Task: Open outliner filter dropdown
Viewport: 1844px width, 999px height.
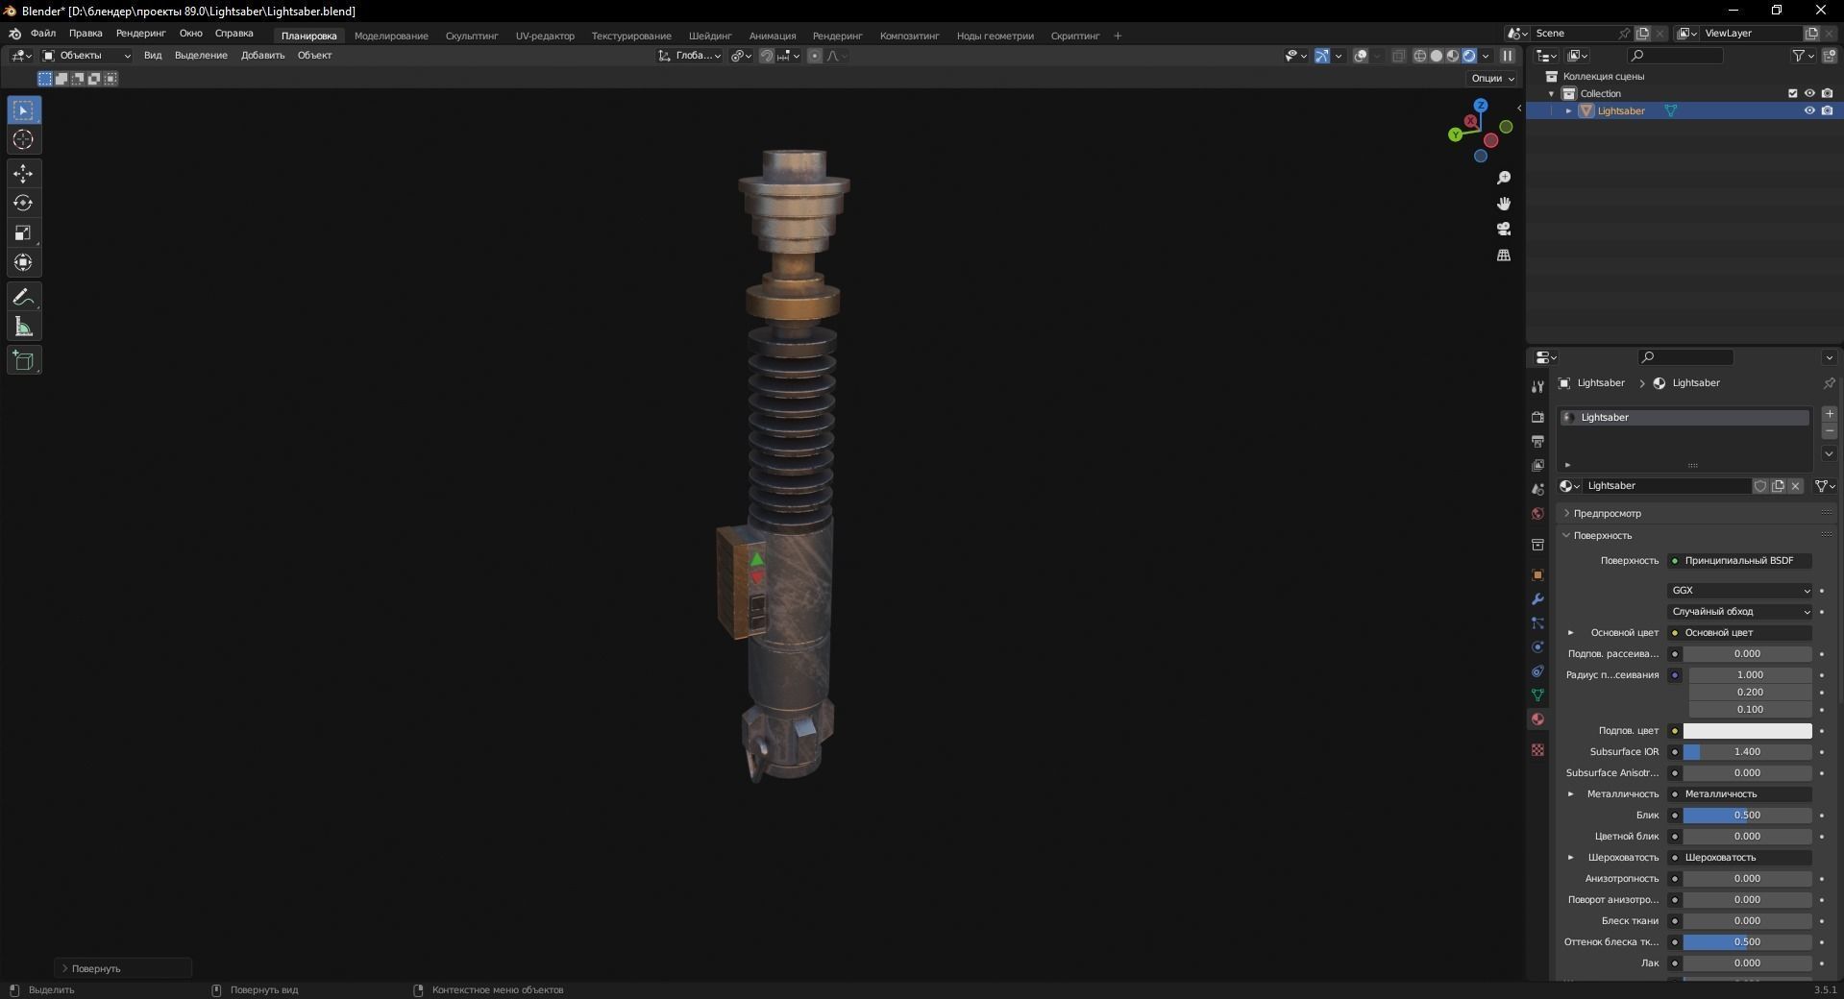Action: pyautogui.click(x=1804, y=56)
